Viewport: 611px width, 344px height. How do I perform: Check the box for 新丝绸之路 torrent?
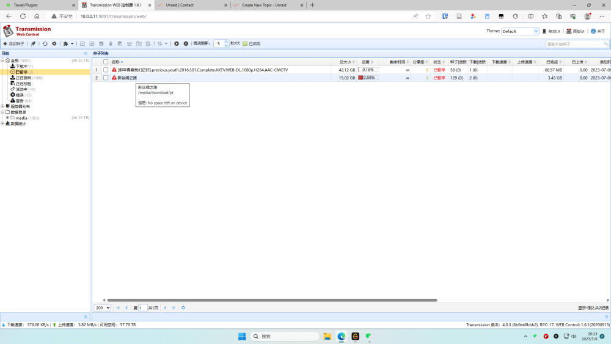click(x=106, y=78)
